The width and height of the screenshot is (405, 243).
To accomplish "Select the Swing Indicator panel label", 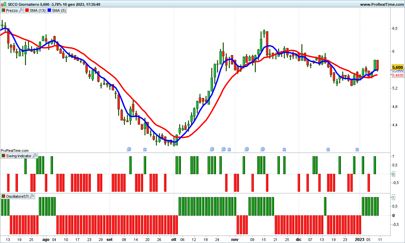I will 19,156.
